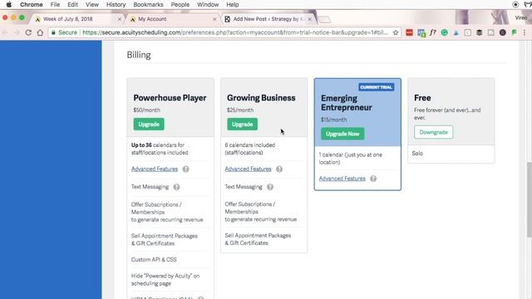Screen dimensions: 532x299
Task: Open the Edit menu
Action: tap(72, 4)
